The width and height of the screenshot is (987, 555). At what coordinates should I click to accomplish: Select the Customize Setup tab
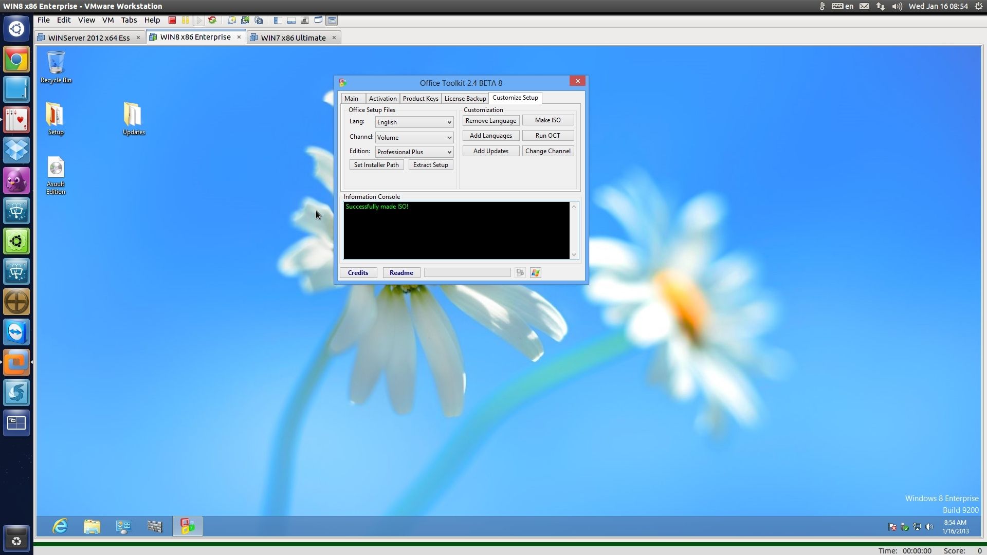click(x=515, y=98)
